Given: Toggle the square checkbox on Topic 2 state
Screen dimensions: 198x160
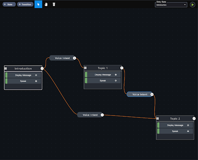Looking at the screenshot, I should 158,119.
